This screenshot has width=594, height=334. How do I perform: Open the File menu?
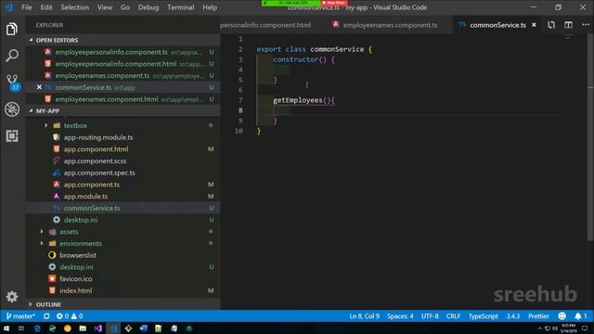tap(27, 7)
